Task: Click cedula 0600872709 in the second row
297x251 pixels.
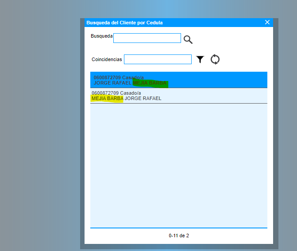Action: (105, 93)
